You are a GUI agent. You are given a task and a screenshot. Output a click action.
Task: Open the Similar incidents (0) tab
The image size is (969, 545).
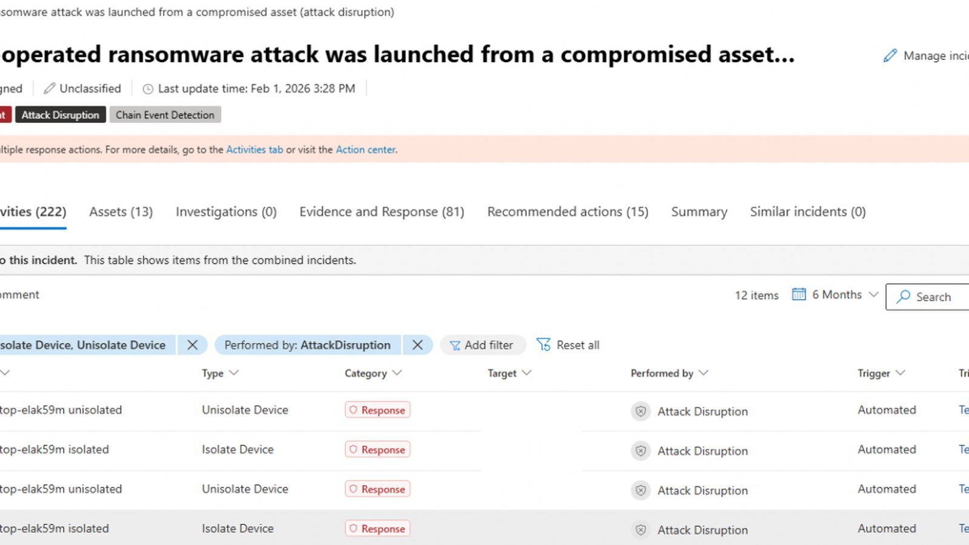808,212
